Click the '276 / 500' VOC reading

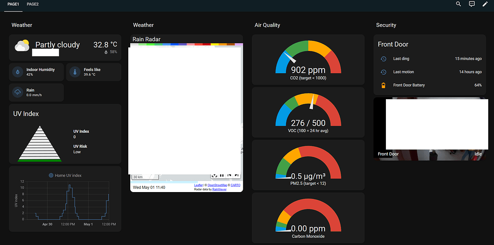pos(308,123)
